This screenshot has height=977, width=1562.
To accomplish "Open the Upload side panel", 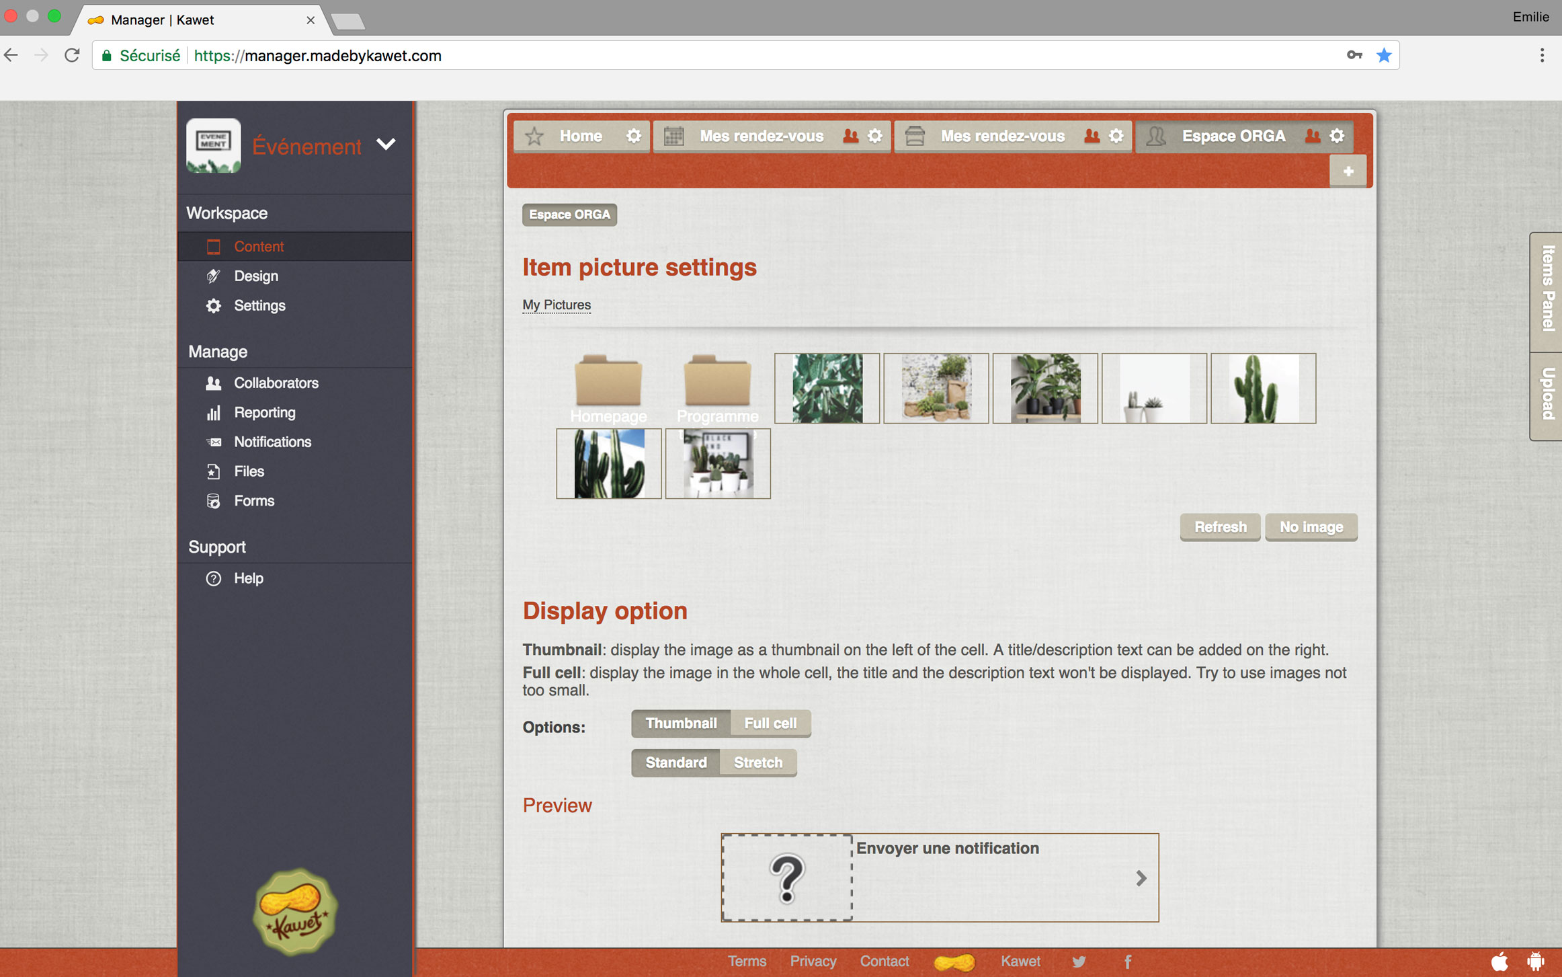I will coord(1547,395).
